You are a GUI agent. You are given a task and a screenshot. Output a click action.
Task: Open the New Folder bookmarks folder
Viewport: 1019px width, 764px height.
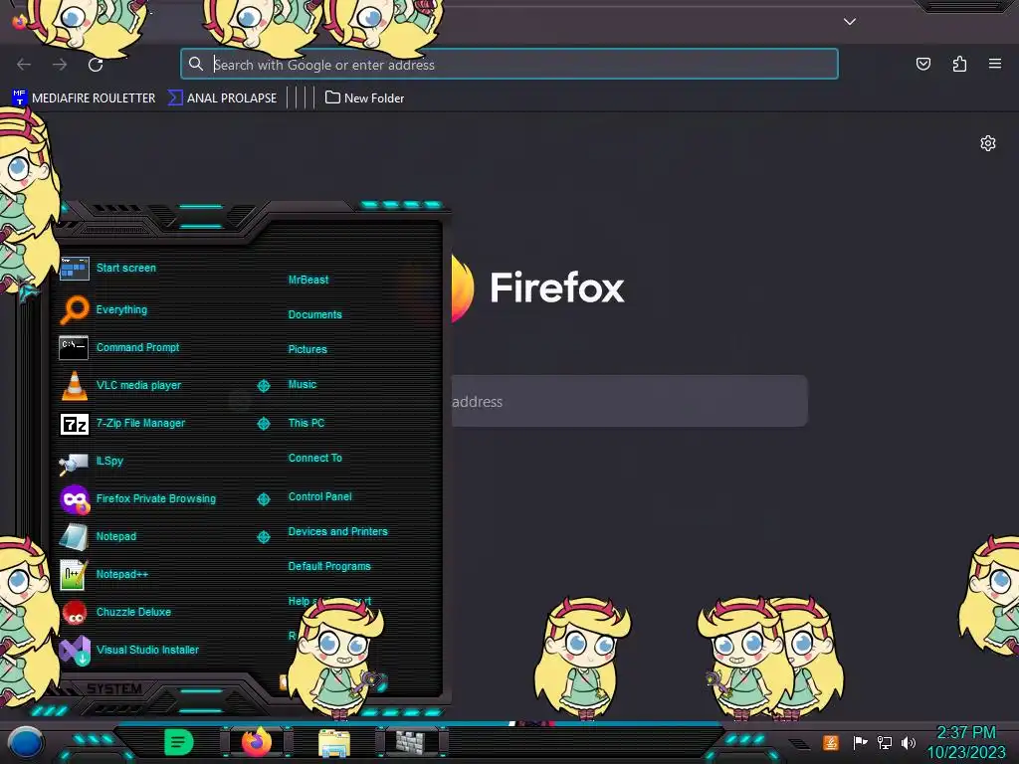pyautogui.click(x=364, y=98)
